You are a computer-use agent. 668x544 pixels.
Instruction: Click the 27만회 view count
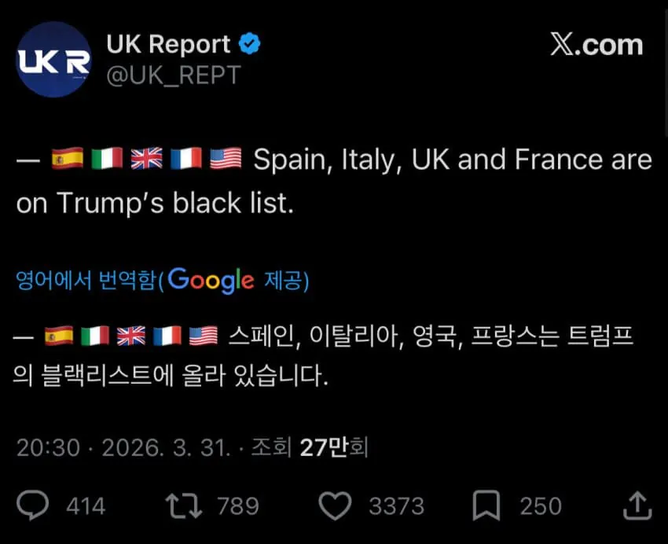(334, 447)
